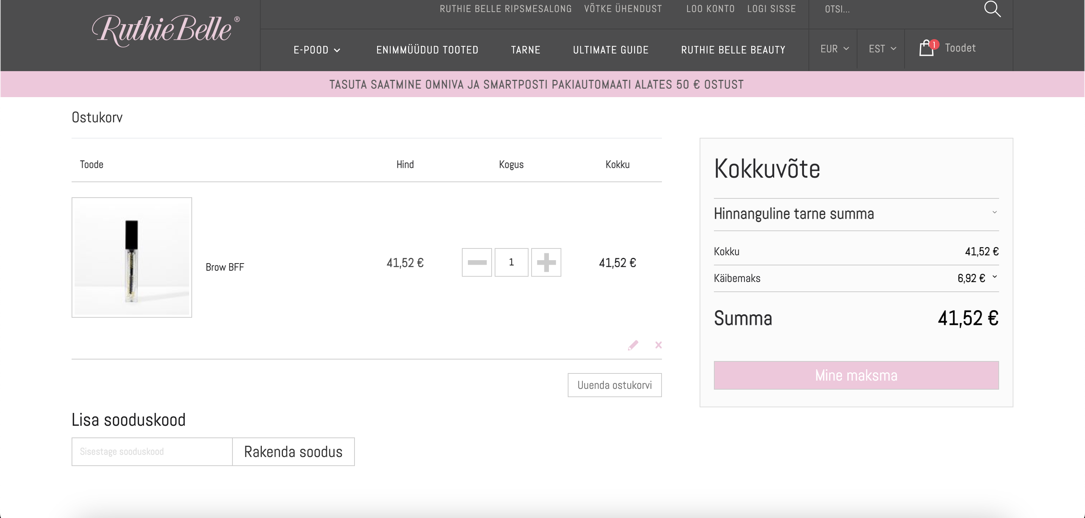
Task: Click the Käibemaks amount 6,92 €
Action: point(971,278)
